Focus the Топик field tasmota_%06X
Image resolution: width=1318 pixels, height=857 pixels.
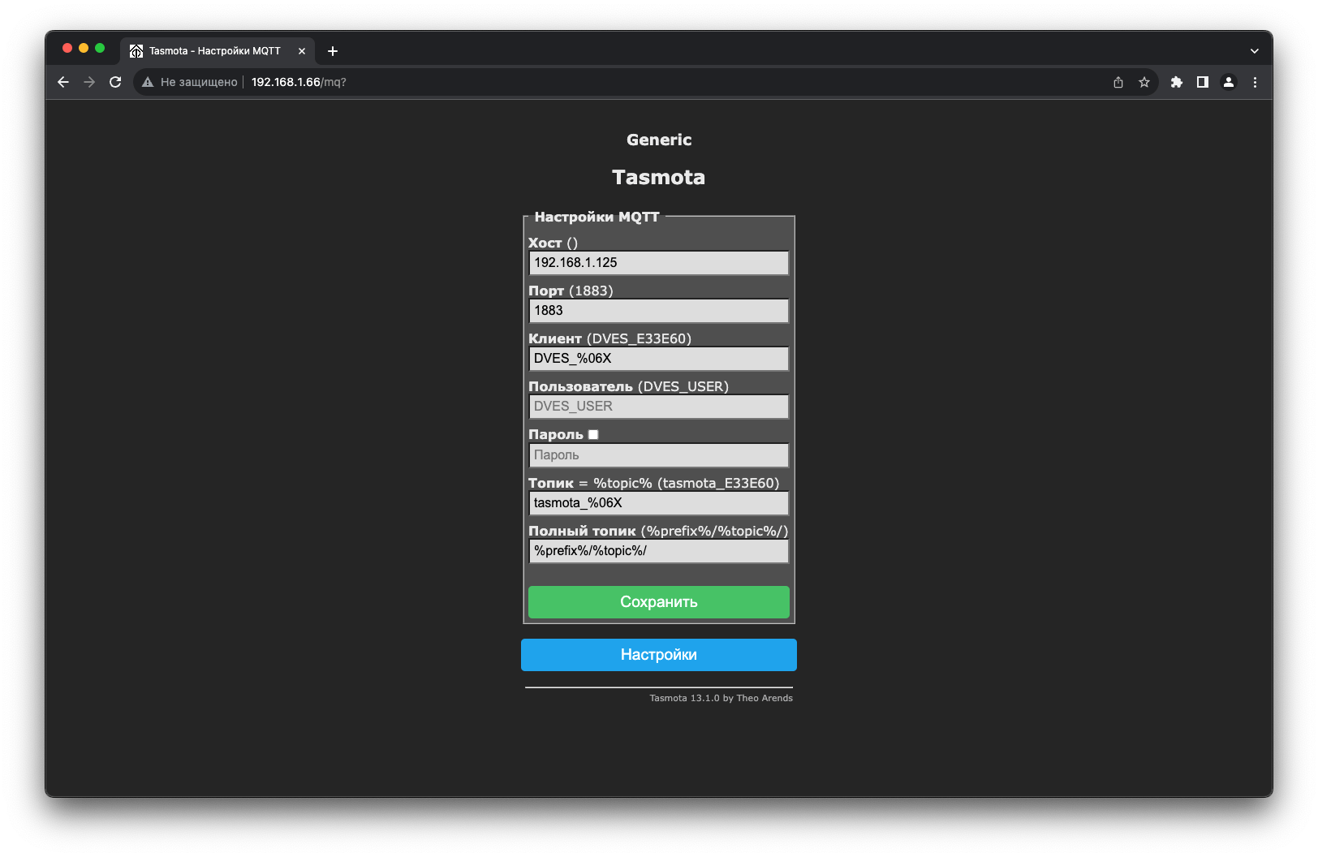point(659,503)
